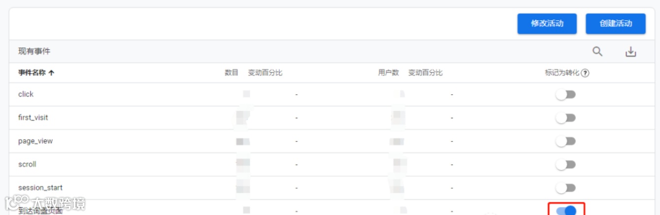Screen dimensions: 660x215
Task: Open the scroll event entry
Action: [27, 165]
